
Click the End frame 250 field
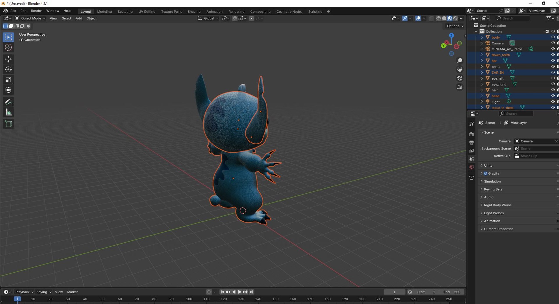[x=452, y=292]
